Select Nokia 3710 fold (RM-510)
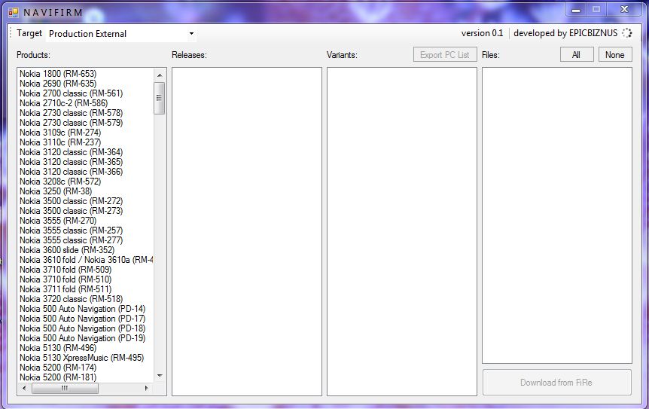 (x=66, y=279)
